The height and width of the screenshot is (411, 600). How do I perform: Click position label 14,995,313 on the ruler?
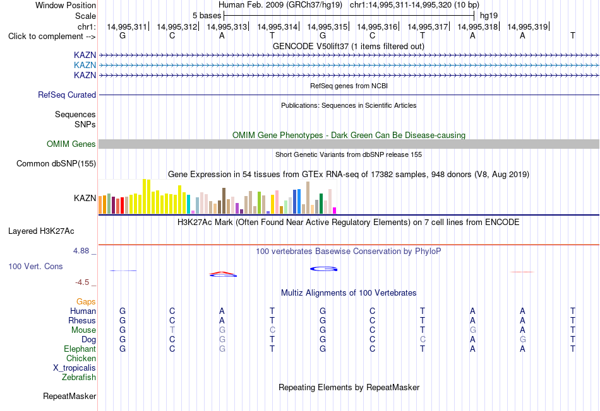(227, 26)
